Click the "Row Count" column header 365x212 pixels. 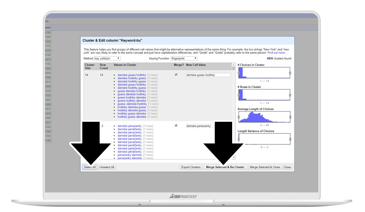[x=104, y=67]
